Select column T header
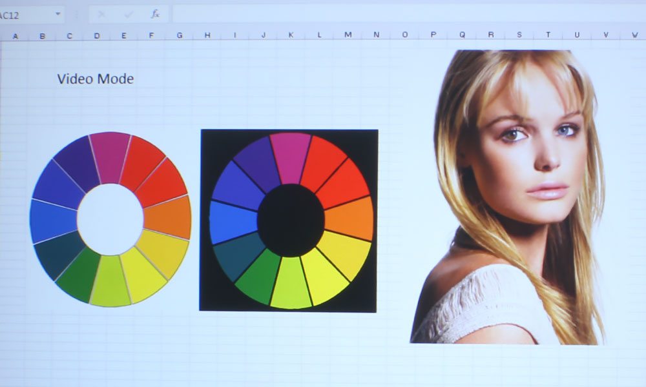This screenshot has width=646, height=387. (x=548, y=35)
